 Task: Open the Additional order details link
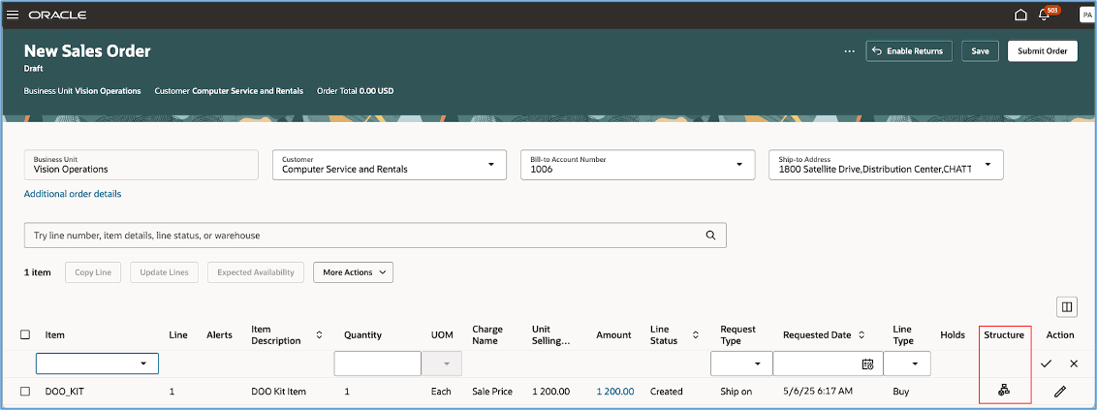[73, 194]
